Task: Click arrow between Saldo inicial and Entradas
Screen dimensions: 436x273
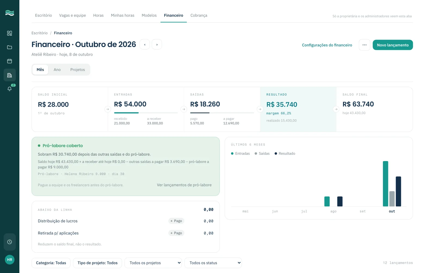Action: pos(108,109)
